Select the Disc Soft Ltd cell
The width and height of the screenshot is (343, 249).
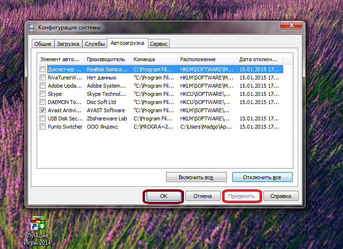[x=101, y=102]
